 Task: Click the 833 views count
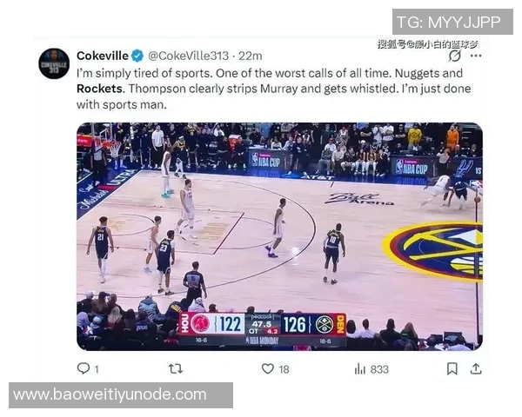click(x=379, y=369)
